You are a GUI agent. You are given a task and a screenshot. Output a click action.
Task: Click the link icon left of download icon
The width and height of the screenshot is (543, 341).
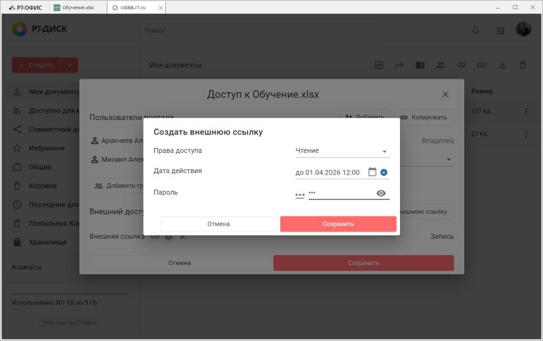pos(482,65)
